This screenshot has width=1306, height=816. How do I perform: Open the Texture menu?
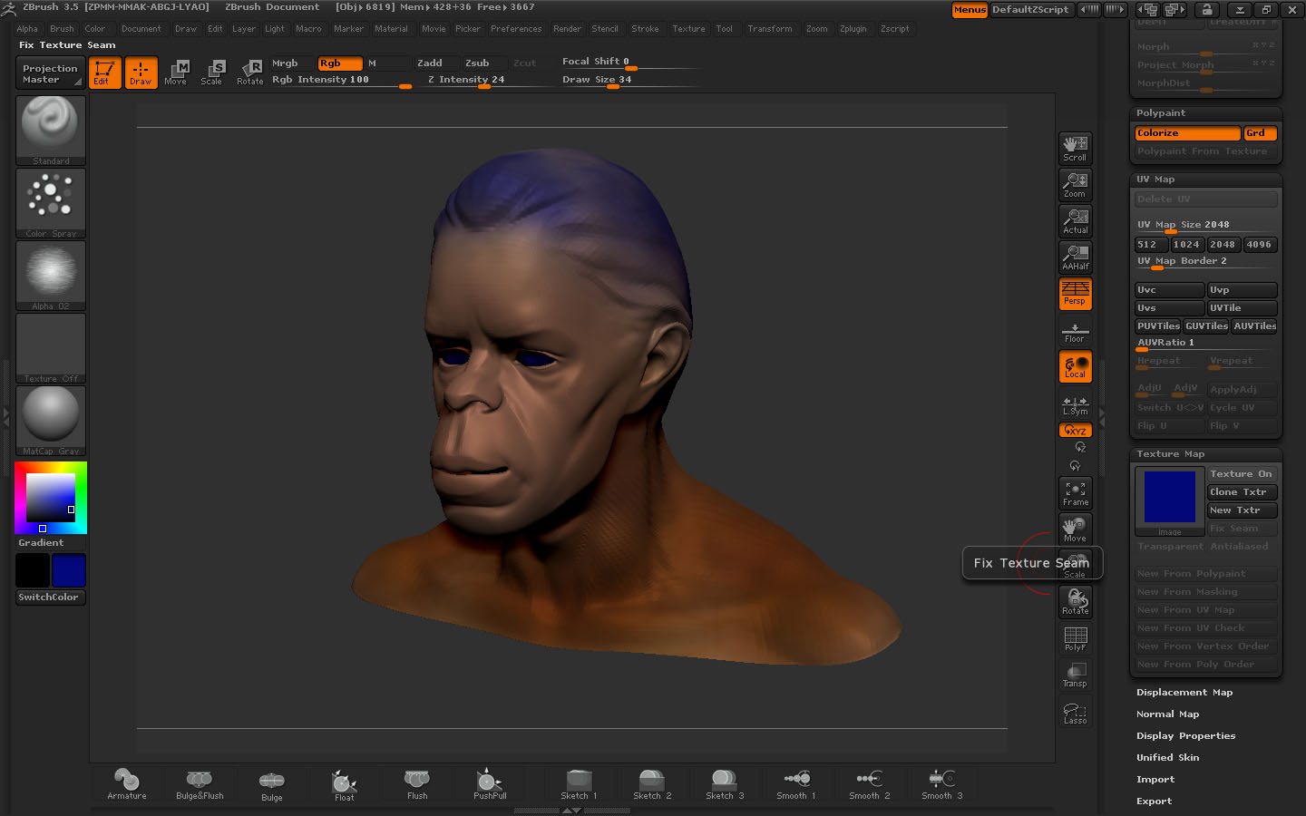pos(688,29)
